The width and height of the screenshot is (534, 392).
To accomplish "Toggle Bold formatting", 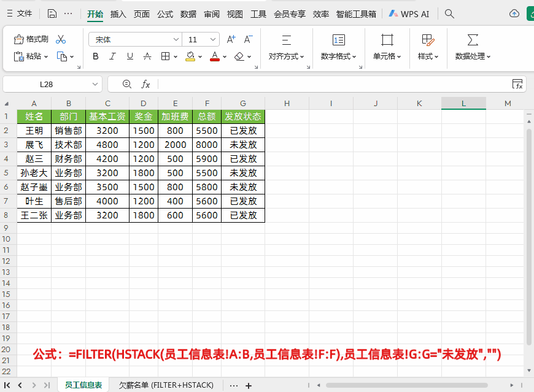I will click(x=96, y=56).
